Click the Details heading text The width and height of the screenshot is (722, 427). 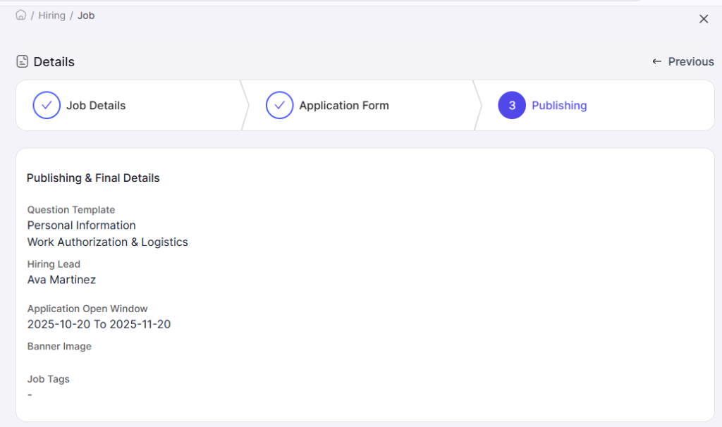(54, 62)
